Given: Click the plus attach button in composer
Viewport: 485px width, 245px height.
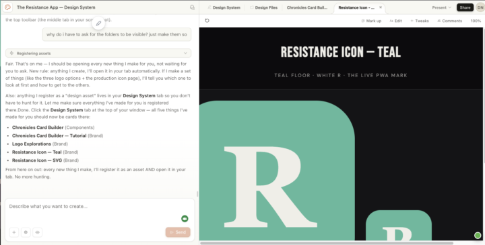Looking at the screenshot, I should 14,232.
